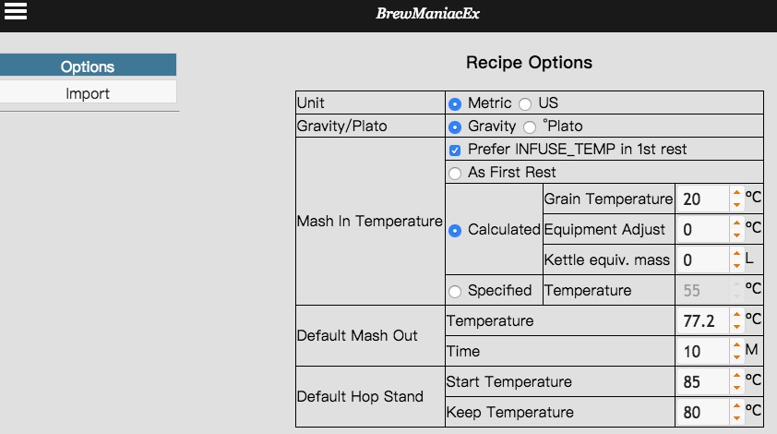Decrease Mash Out Temperature with down arrow
Screen dimensions: 777x434
(737, 326)
